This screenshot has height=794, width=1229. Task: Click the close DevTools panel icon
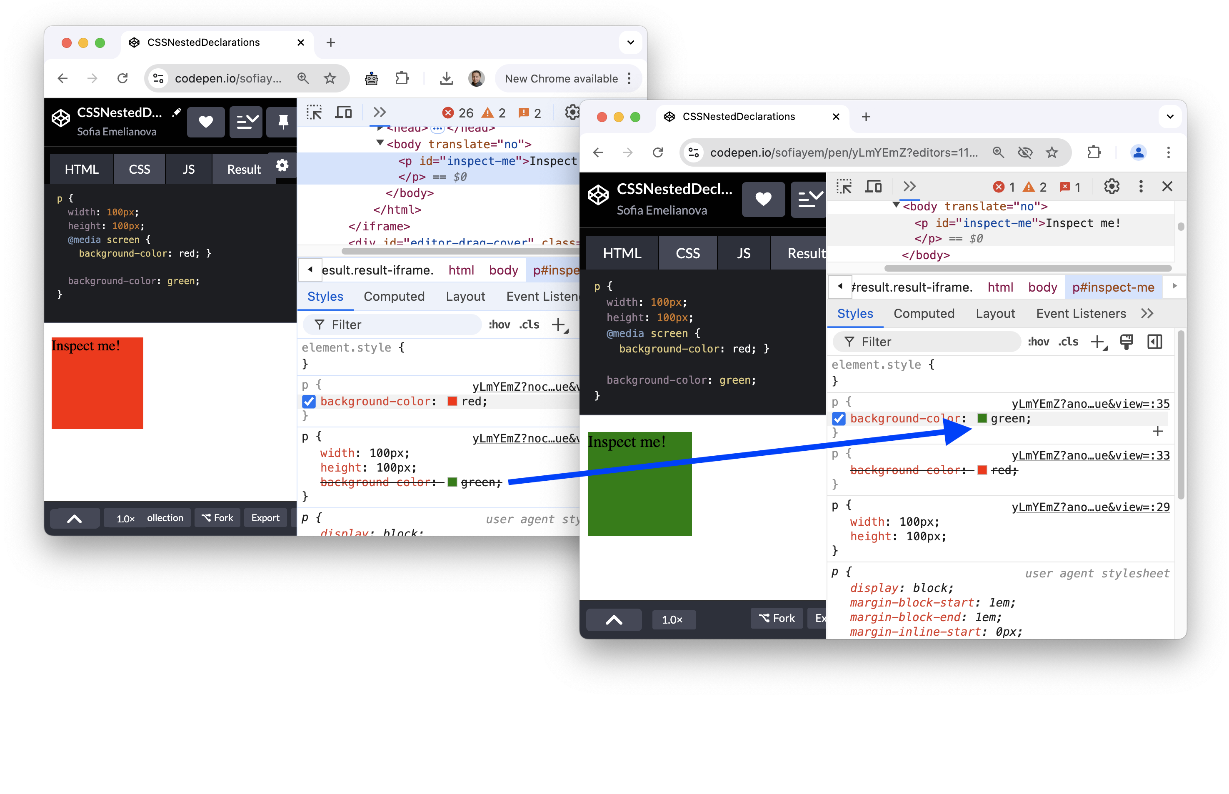click(1166, 185)
